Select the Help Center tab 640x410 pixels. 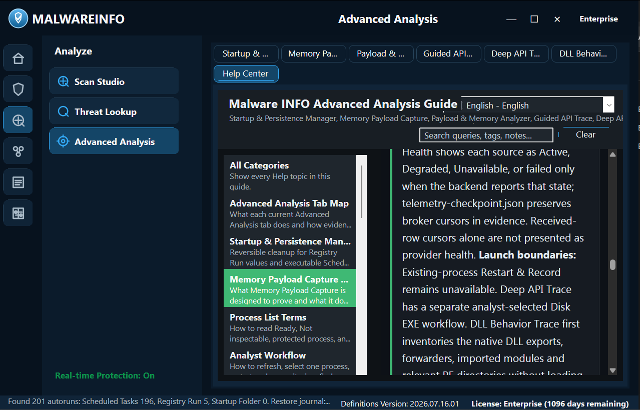pyautogui.click(x=246, y=73)
